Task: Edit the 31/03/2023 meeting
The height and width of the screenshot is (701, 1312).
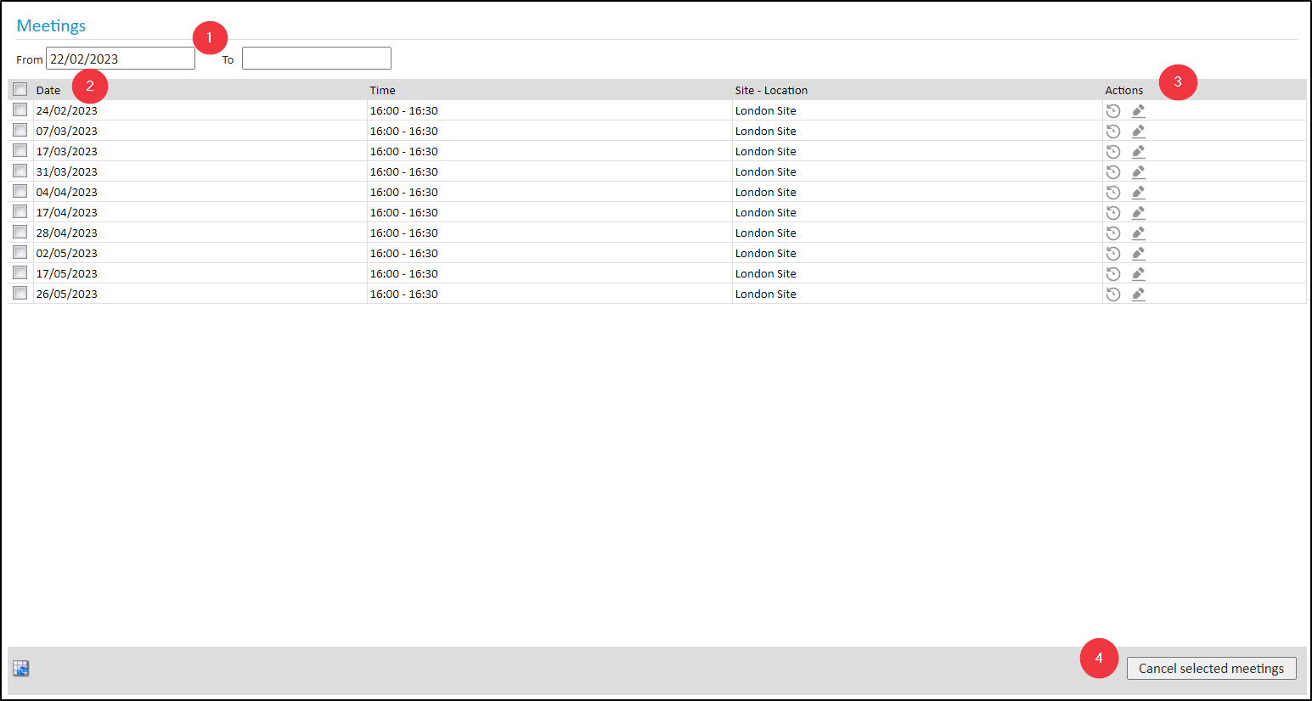Action: click(x=1139, y=172)
